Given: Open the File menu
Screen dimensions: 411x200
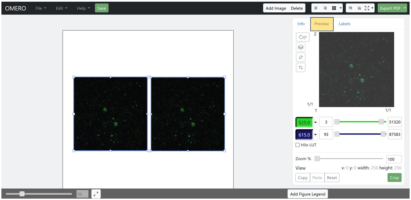Looking at the screenshot, I should pyautogui.click(x=41, y=8).
